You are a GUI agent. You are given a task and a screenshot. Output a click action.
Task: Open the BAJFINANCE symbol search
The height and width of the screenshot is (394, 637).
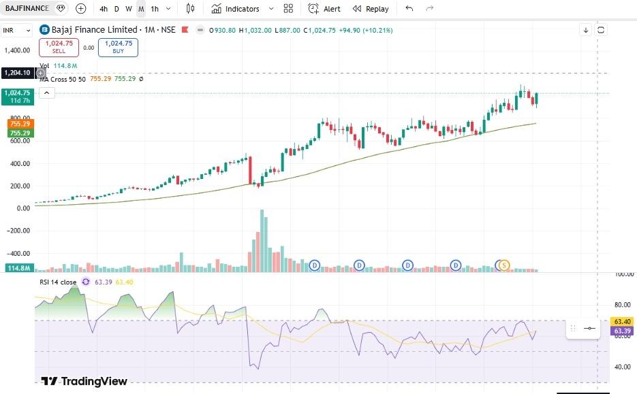tap(27, 8)
